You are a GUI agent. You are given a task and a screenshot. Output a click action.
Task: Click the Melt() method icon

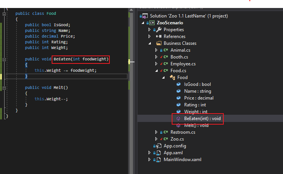point(179,125)
